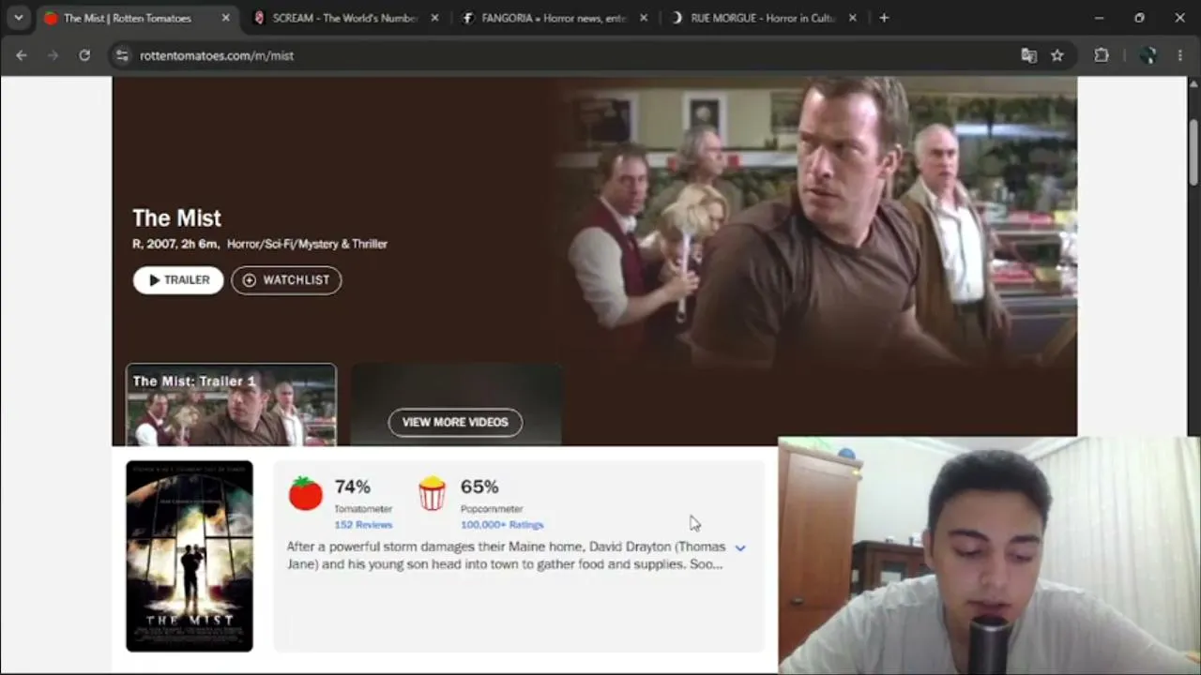This screenshot has height=675, width=1201.
Task: Restore down the browser window
Action: pyautogui.click(x=1139, y=18)
